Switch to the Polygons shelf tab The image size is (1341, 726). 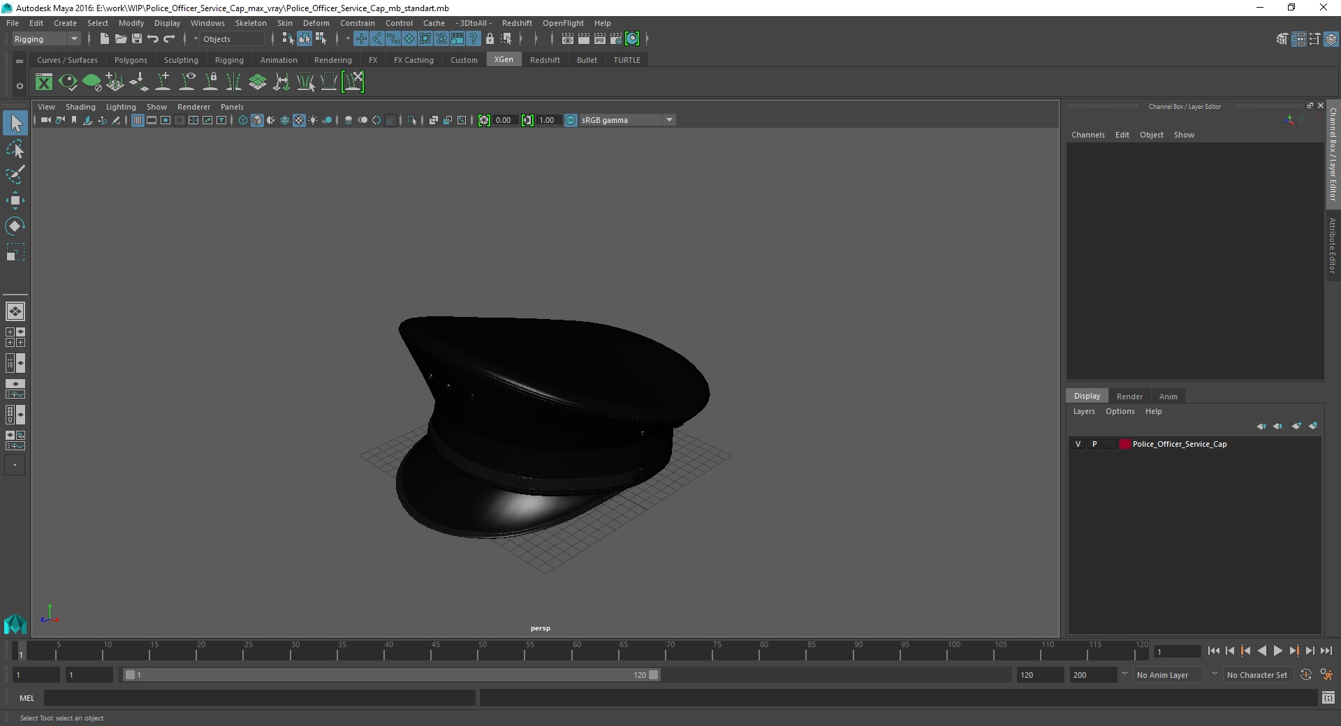click(x=131, y=60)
